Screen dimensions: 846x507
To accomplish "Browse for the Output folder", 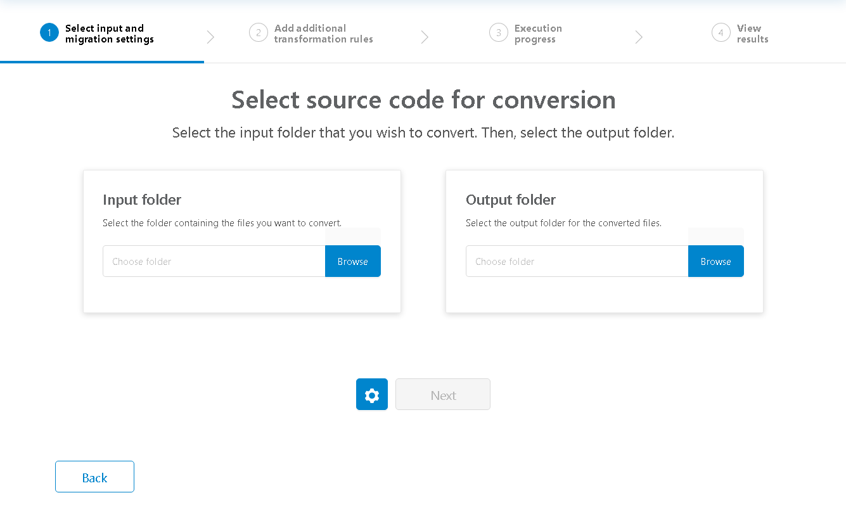I will click(716, 261).
